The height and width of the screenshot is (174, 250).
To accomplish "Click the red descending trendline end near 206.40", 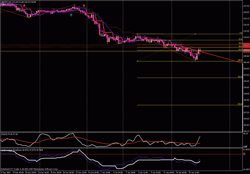I will click(242, 63).
